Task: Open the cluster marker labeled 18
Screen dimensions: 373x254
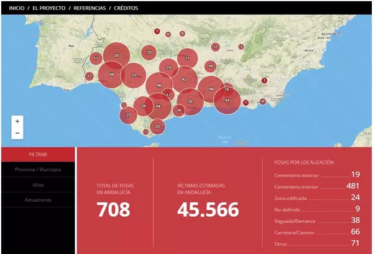Action: [x=227, y=90]
